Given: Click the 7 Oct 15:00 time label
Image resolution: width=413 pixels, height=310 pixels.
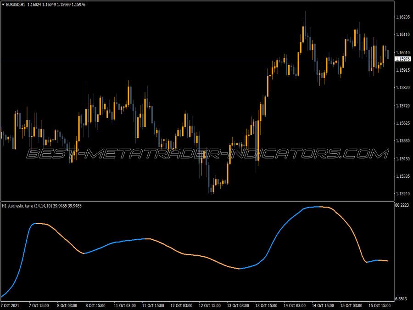Looking at the screenshot, I should (x=39, y=305).
